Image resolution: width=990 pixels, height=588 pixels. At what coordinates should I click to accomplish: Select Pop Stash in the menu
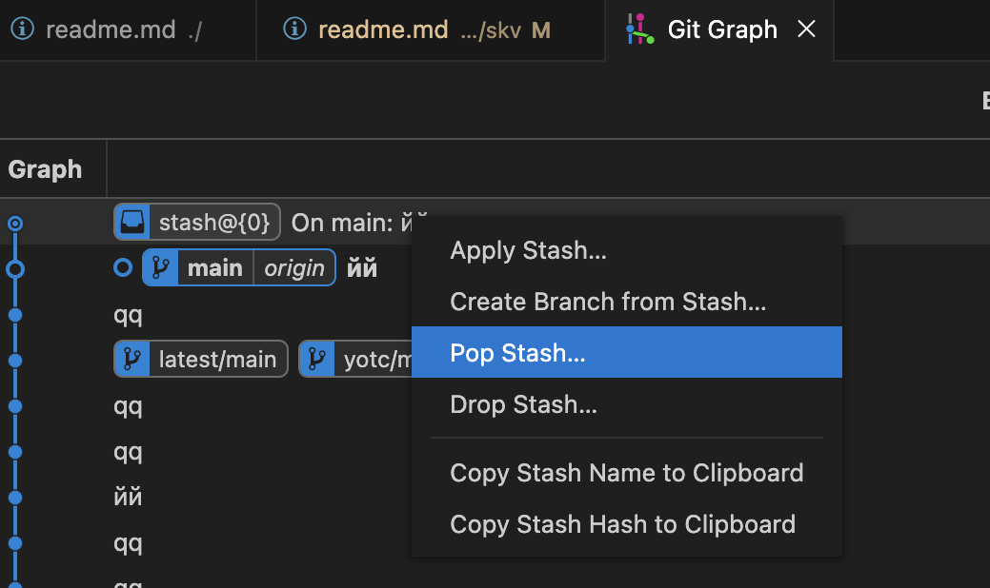(x=517, y=353)
